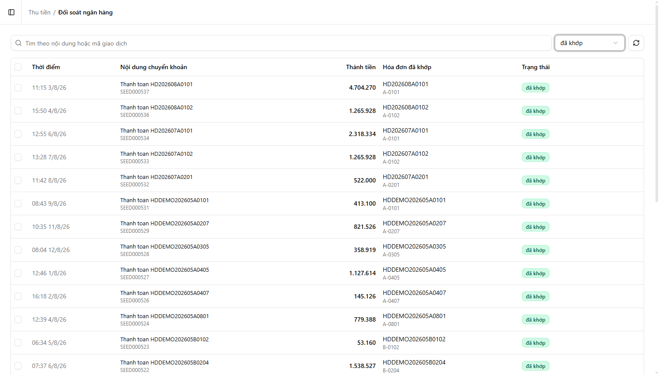Click the 'Hóa đơn đã khớp' column header

coord(407,67)
